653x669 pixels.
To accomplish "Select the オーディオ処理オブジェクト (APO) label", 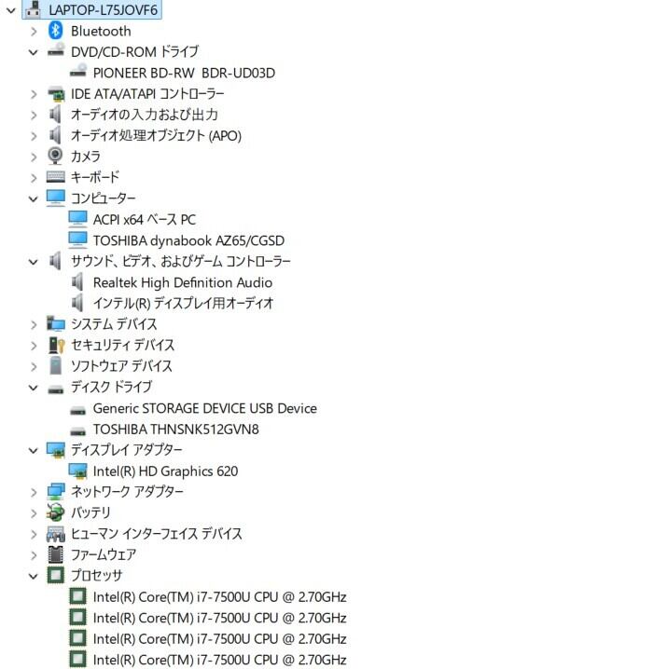I will click(156, 135).
